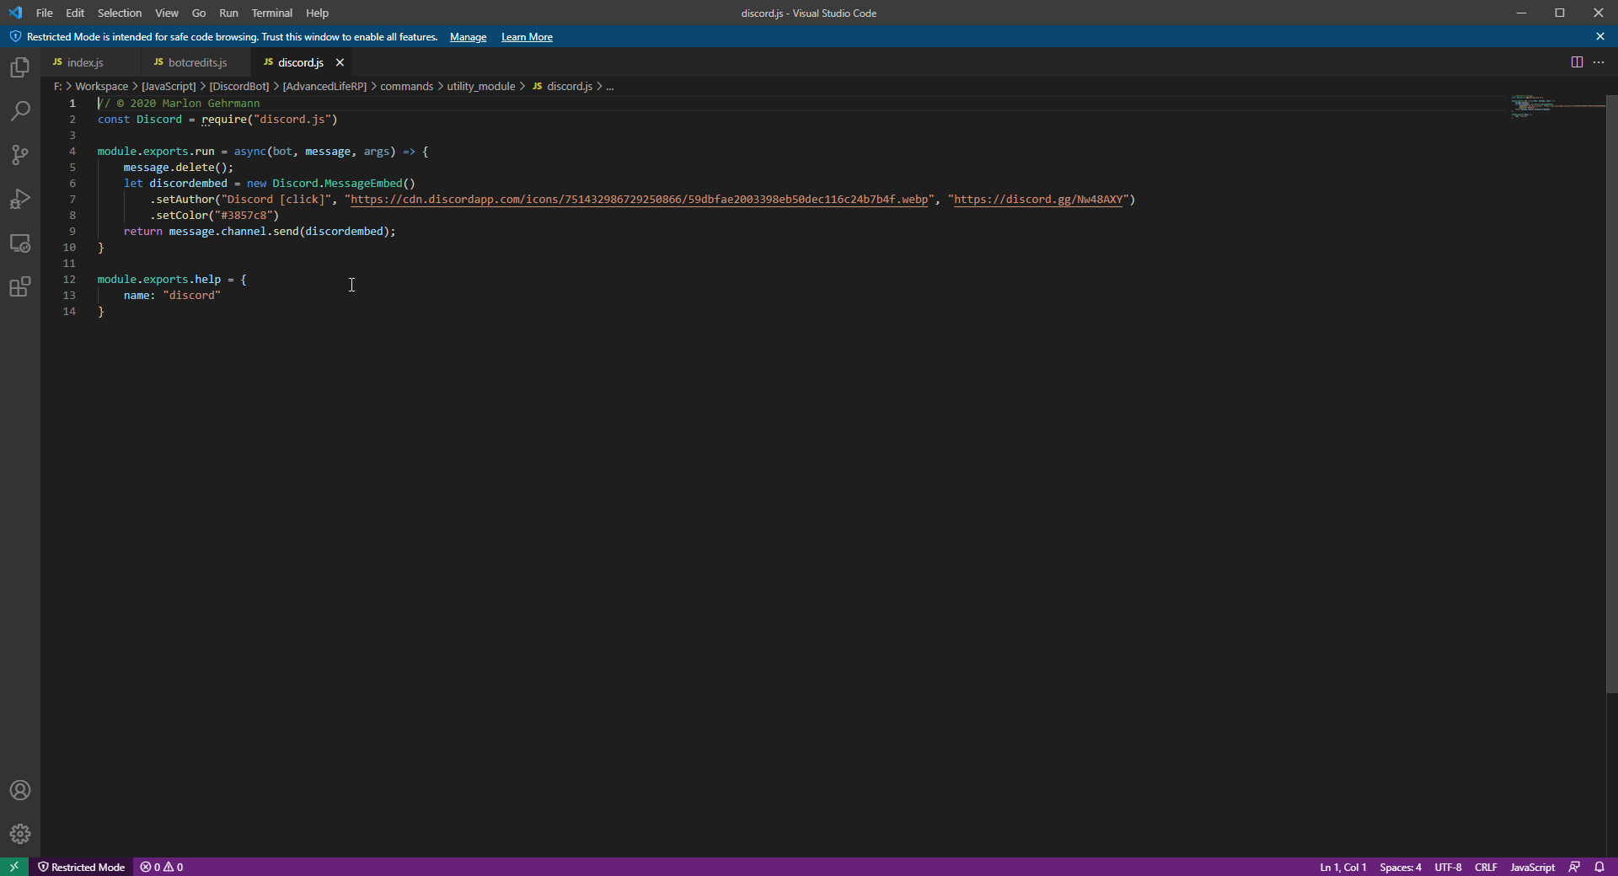Select language mode JavaScript in status bar

tap(1532, 867)
